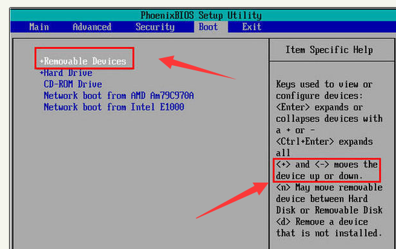Select Network boot from AMD Am79C970A
Viewport: 396px width, 249px height.
[119, 96]
